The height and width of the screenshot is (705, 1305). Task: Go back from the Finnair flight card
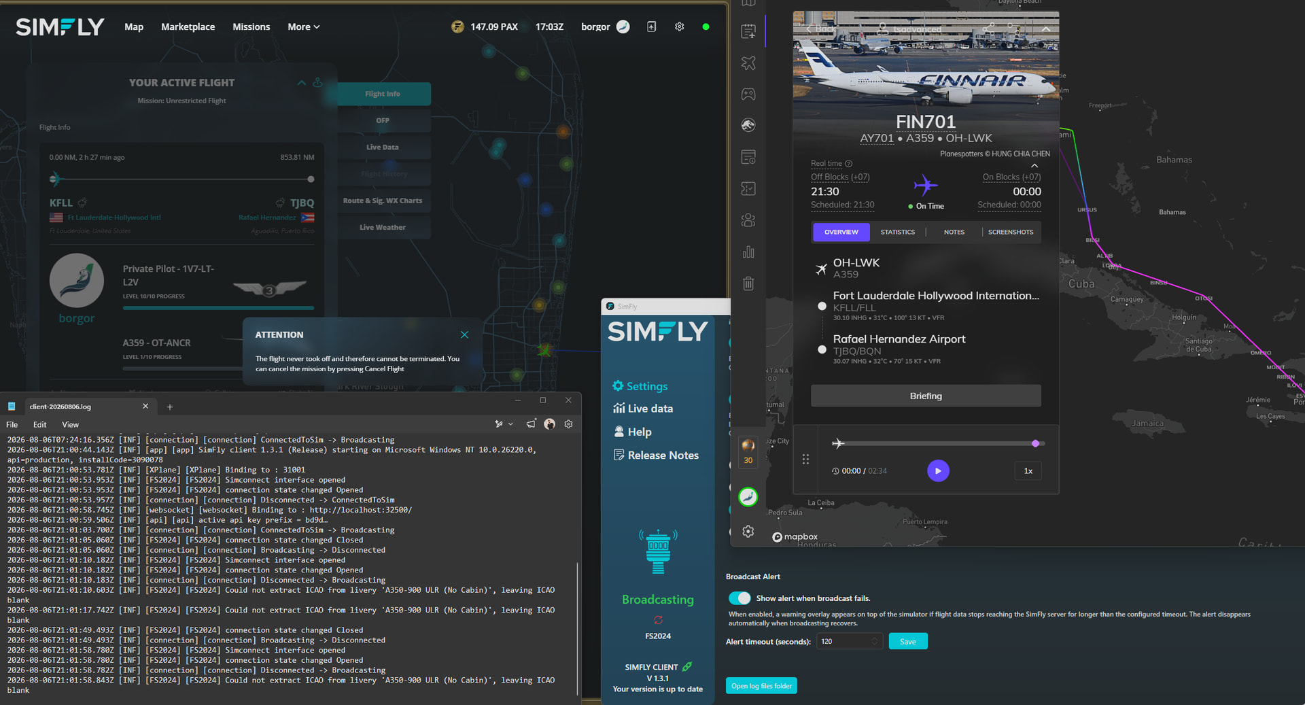tap(820, 29)
